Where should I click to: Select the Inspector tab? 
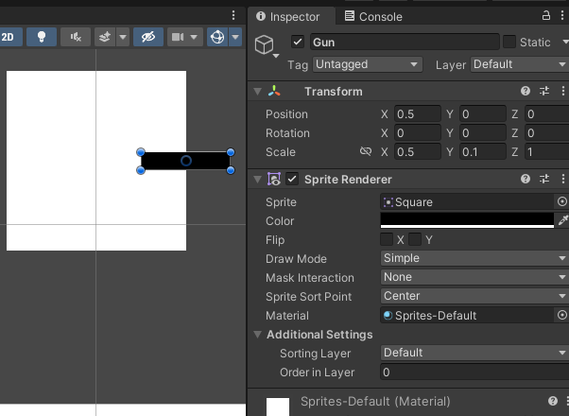pyautogui.click(x=288, y=16)
